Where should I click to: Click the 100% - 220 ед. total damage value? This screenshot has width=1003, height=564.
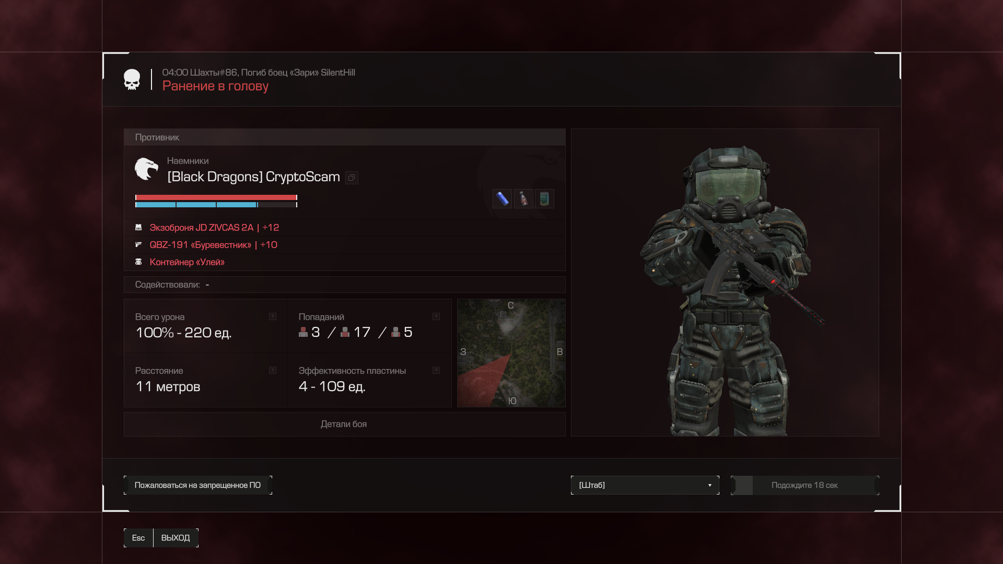point(183,333)
